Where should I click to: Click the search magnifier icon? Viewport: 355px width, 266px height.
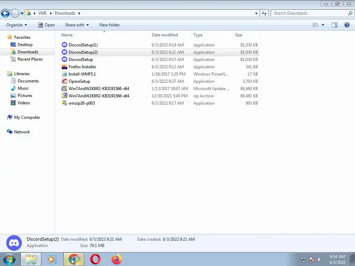350,14
